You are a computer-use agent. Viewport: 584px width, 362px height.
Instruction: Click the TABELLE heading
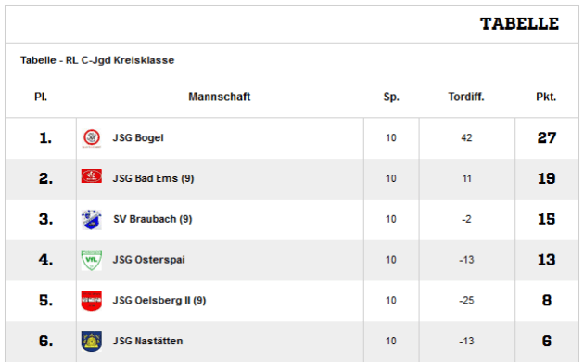(519, 24)
